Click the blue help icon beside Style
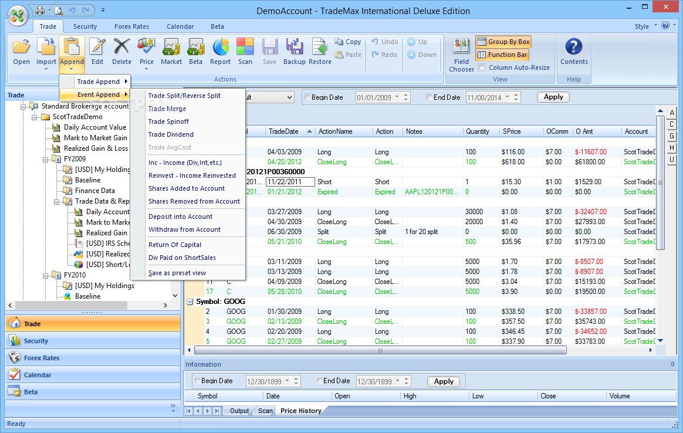The height and width of the screenshot is (433, 683). click(665, 26)
